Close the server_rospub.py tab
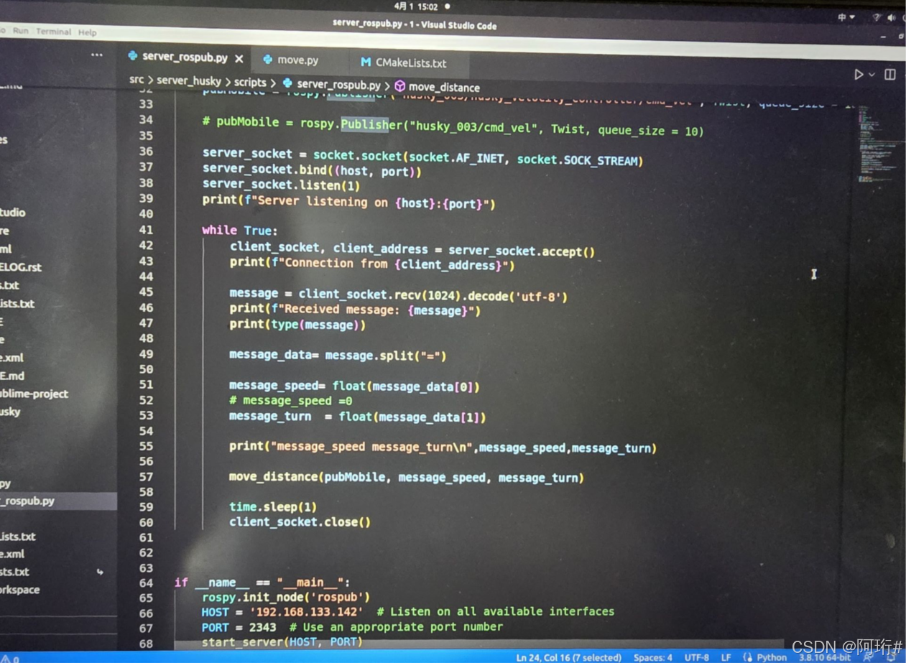906x663 pixels. click(239, 58)
